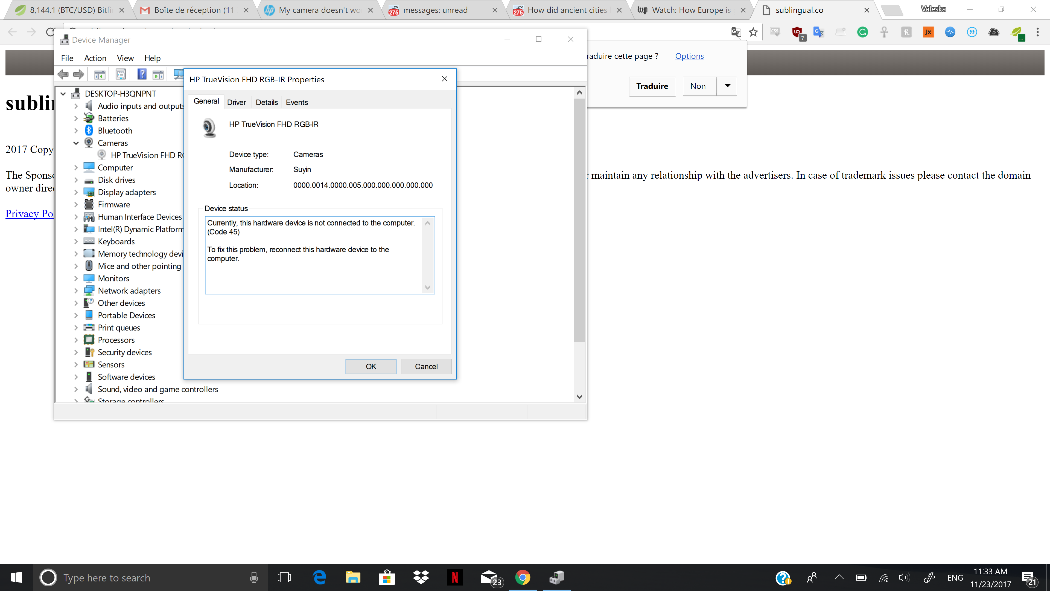Open Microsoft Store from the taskbar

tap(387, 578)
